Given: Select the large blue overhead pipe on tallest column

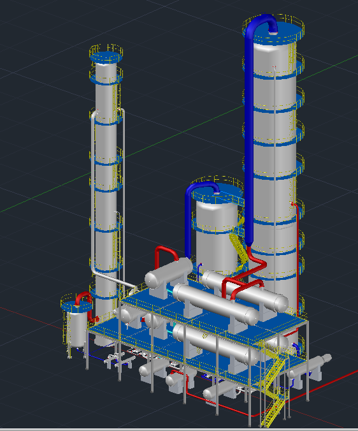Looking at the screenshot, I should (248, 132).
